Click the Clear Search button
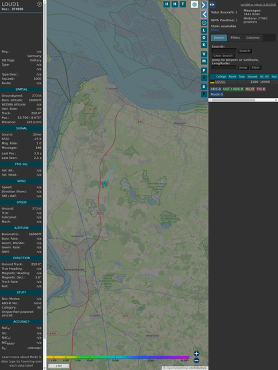Screen dimensions: 278x370 click(223, 55)
